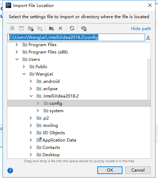This screenshot has width=158, height=180.
Task: Select the Desktop tree row
Action: pyautogui.click(x=79, y=155)
